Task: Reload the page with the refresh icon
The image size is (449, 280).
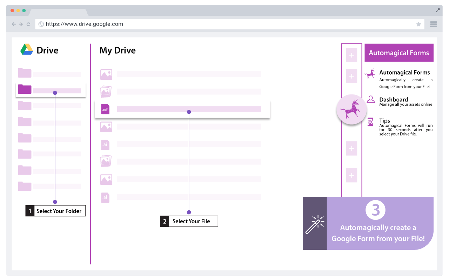Action: click(x=28, y=24)
